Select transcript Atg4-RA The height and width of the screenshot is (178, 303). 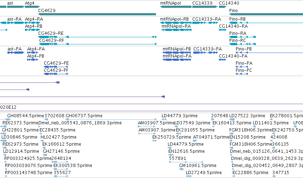pos(32,23)
